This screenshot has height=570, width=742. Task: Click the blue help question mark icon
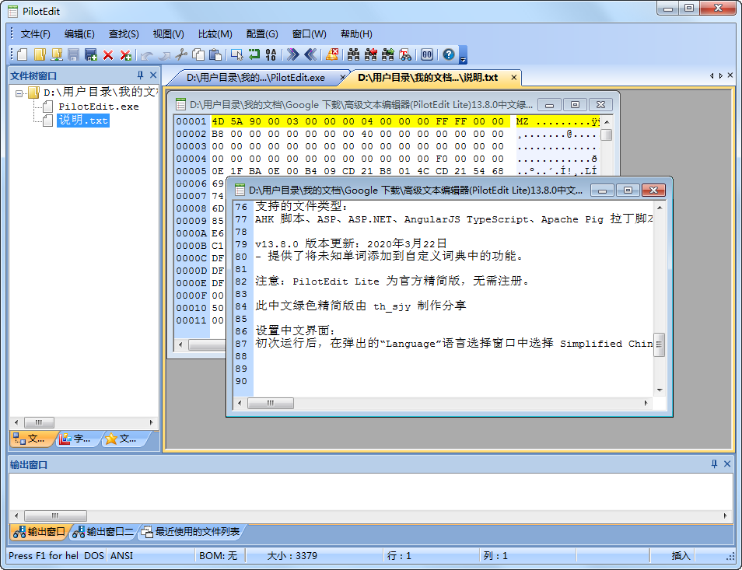coord(449,55)
